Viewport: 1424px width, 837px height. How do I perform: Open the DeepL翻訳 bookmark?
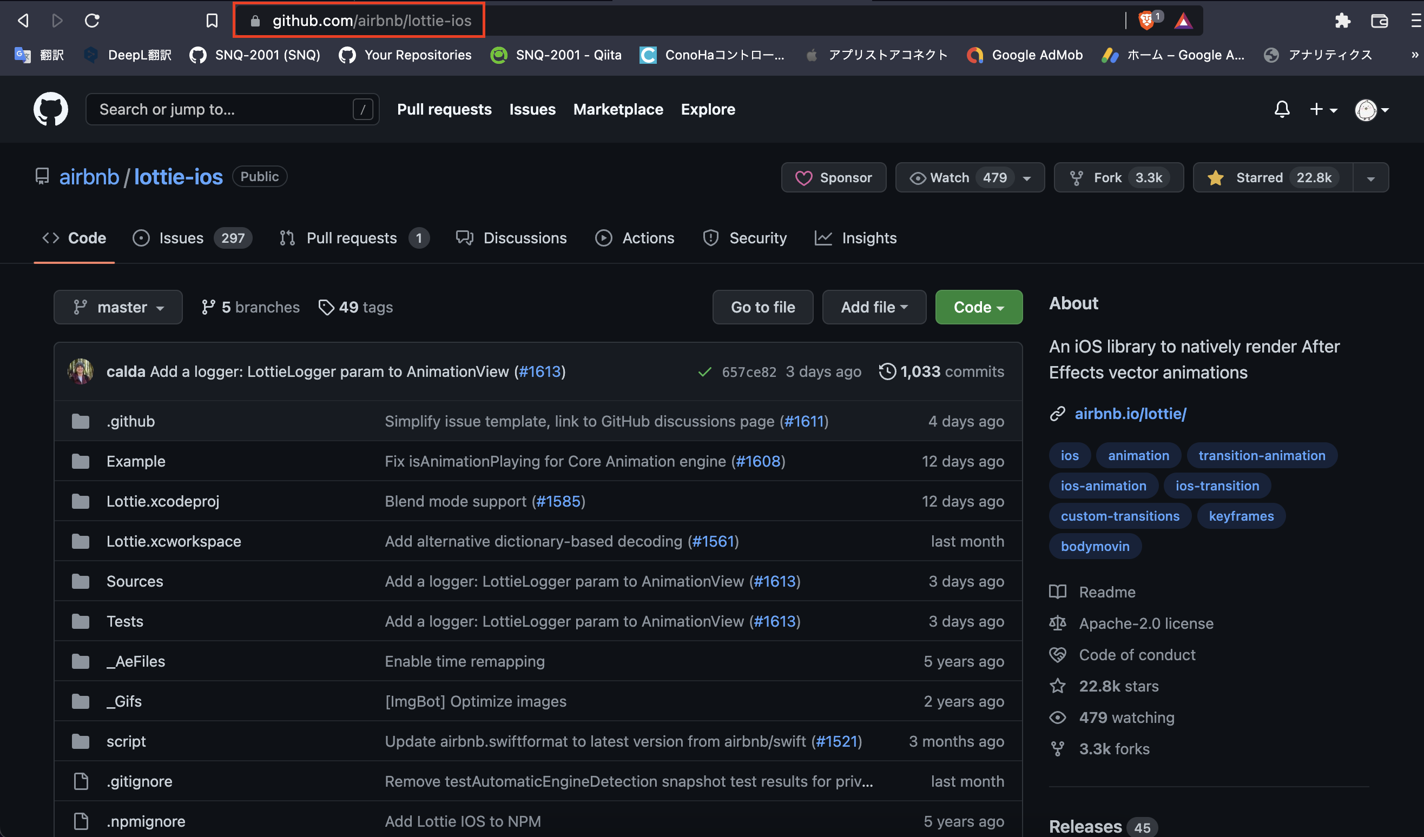pos(128,55)
